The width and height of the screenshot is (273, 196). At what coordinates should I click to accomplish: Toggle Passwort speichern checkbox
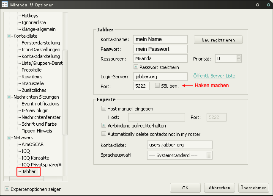tap(136, 67)
